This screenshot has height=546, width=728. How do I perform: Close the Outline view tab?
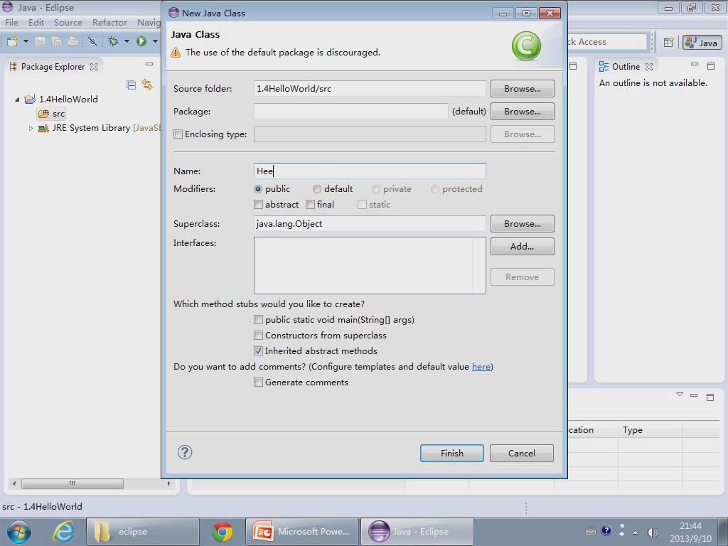point(649,67)
